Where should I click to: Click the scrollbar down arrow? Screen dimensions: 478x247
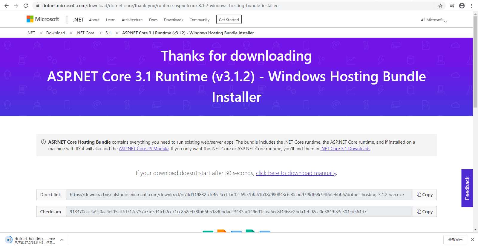pyautogui.click(x=475, y=230)
